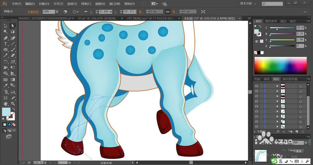
Task: Select the Type tool
Action: 5,44
